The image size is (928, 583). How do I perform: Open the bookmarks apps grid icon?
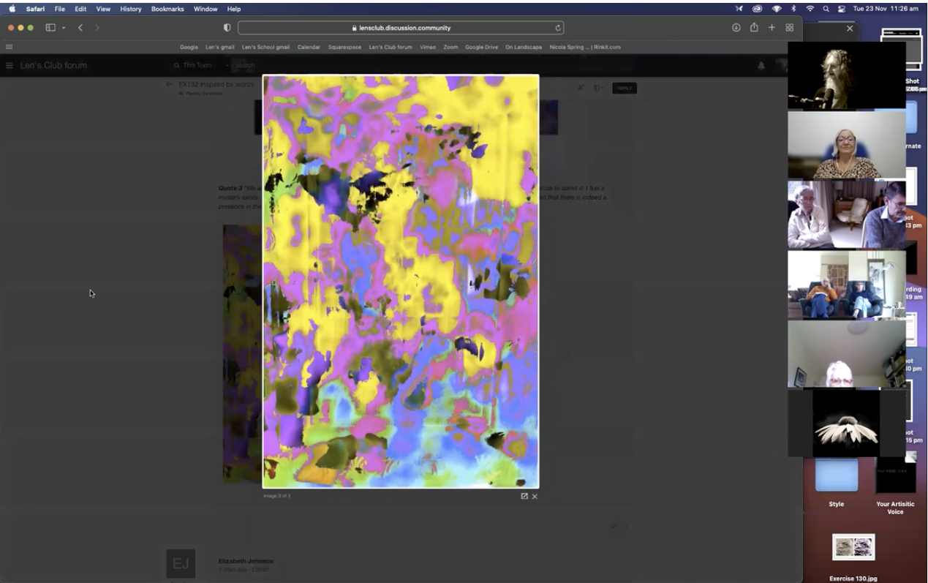click(x=10, y=47)
